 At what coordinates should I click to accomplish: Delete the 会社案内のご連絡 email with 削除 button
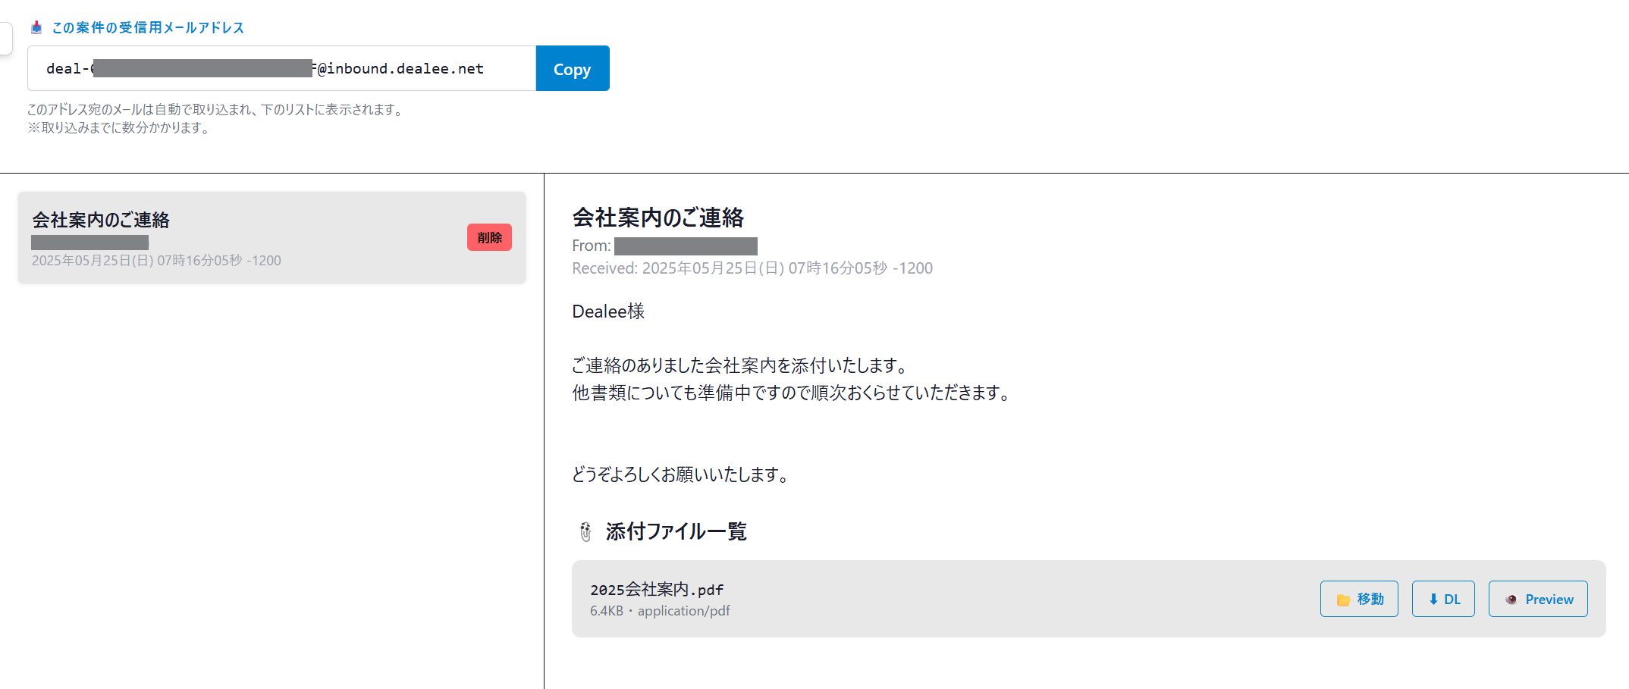coord(489,237)
